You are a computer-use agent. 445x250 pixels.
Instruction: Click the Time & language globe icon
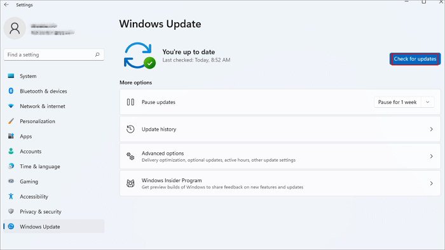[x=11, y=166]
